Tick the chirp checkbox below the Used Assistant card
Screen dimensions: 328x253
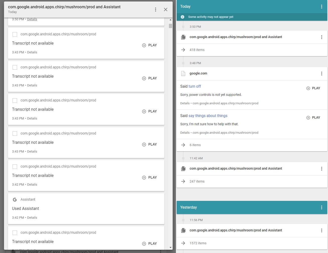click(x=15, y=233)
